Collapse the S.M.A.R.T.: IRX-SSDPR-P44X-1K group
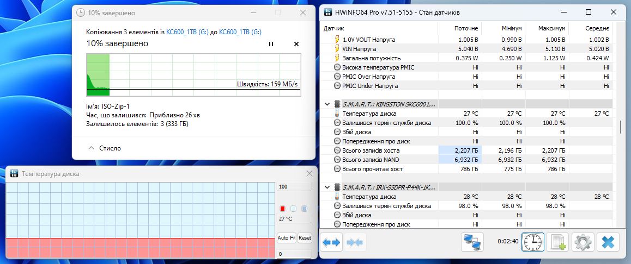 click(x=327, y=187)
